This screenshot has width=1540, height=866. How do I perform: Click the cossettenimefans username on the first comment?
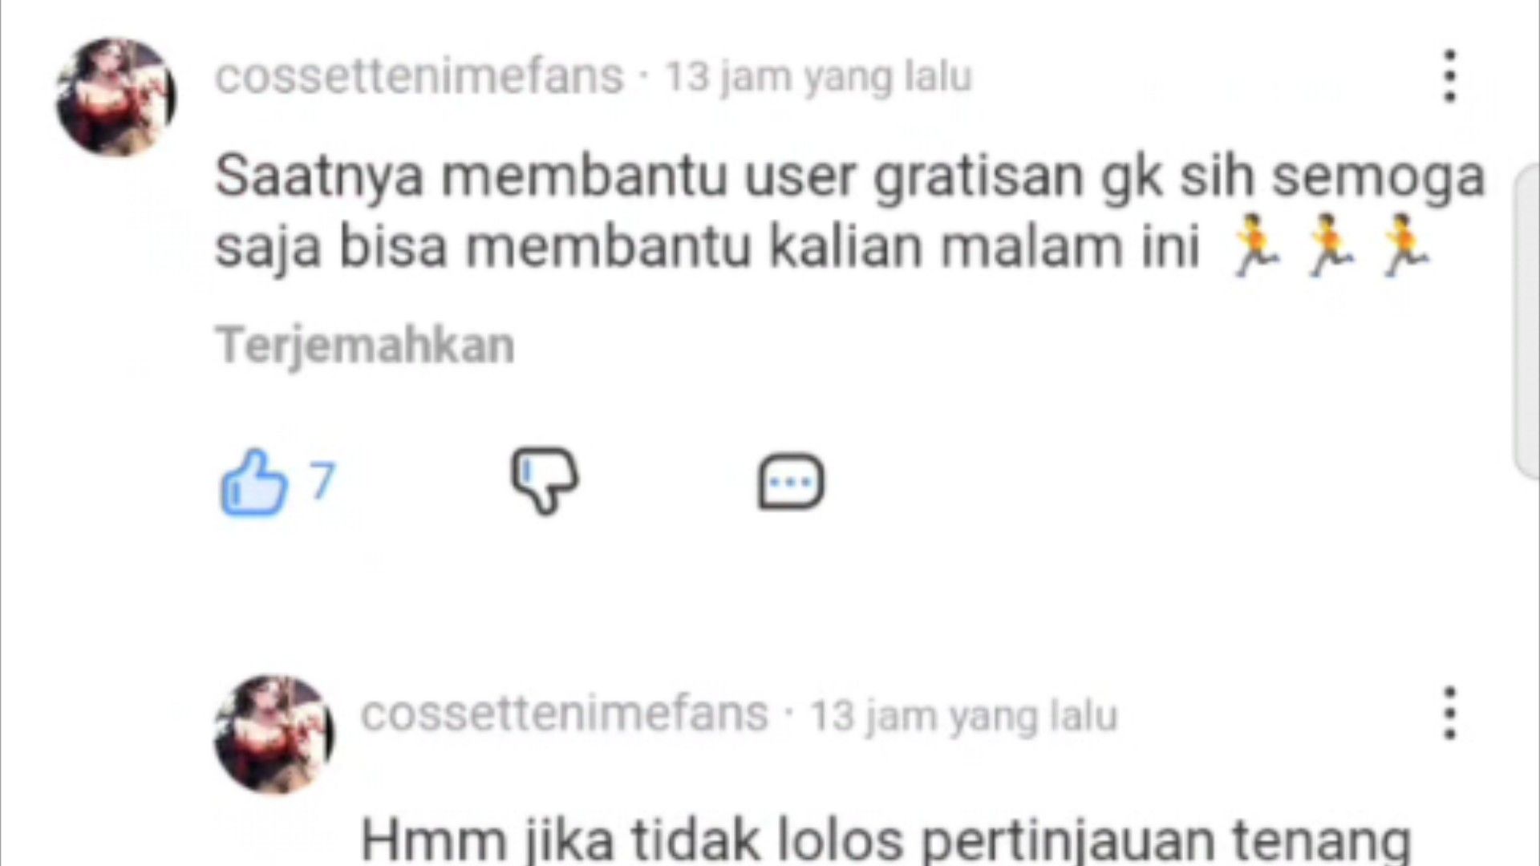point(419,76)
